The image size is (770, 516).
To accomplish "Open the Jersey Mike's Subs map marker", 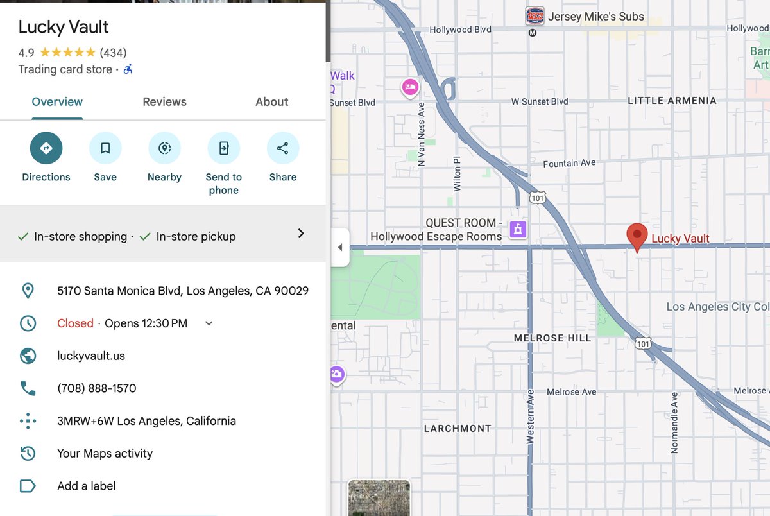I will pos(535,16).
